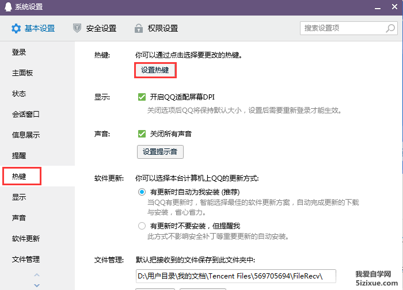Click the 软件更新: section label

click(109, 178)
